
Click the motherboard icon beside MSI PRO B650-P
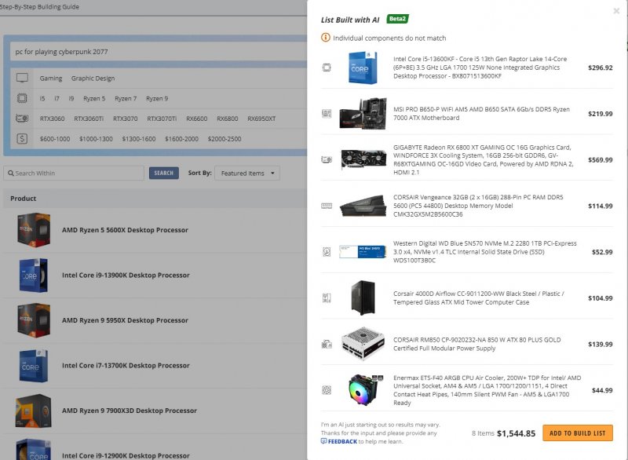click(x=327, y=114)
